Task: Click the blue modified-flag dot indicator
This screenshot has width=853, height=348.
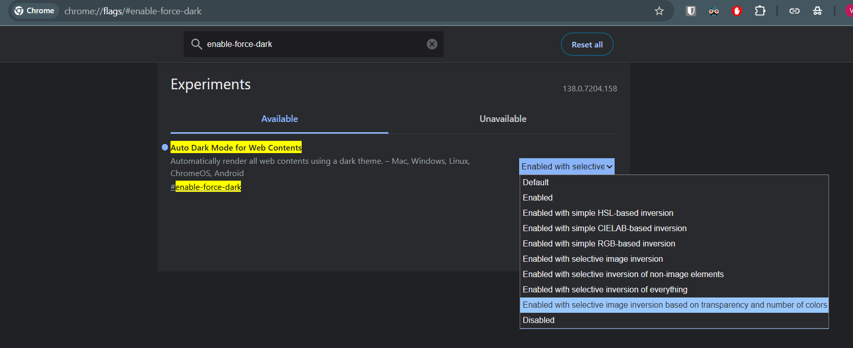Action: [x=165, y=147]
